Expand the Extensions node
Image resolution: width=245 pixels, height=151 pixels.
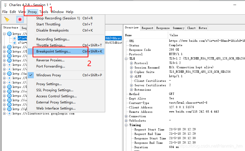[x=131, y=90]
